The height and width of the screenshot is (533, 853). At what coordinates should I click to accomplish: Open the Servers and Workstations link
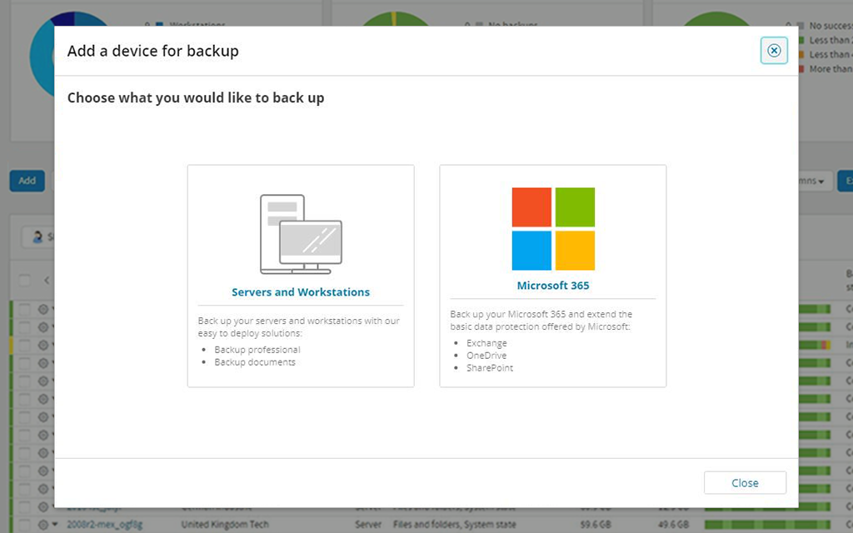coord(301,292)
